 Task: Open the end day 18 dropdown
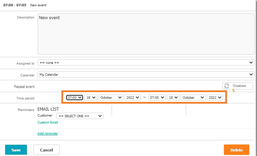coord(173,98)
